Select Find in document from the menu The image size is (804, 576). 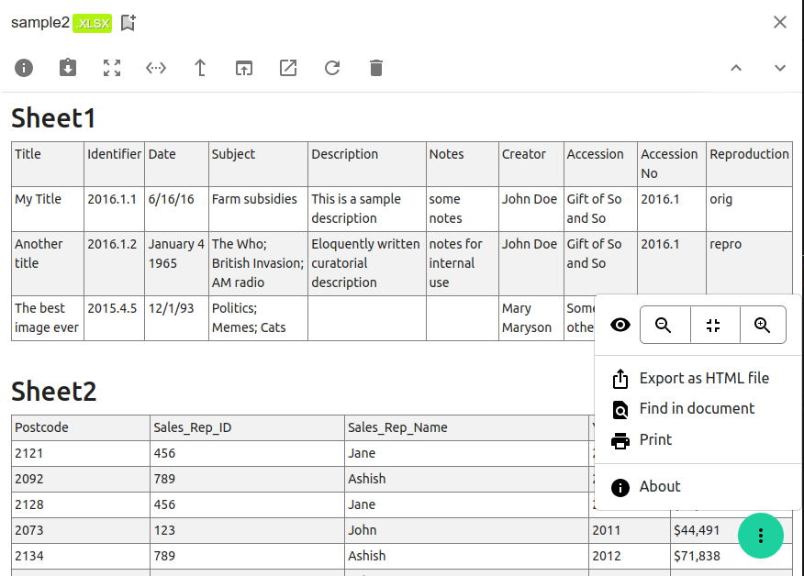click(x=698, y=409)
